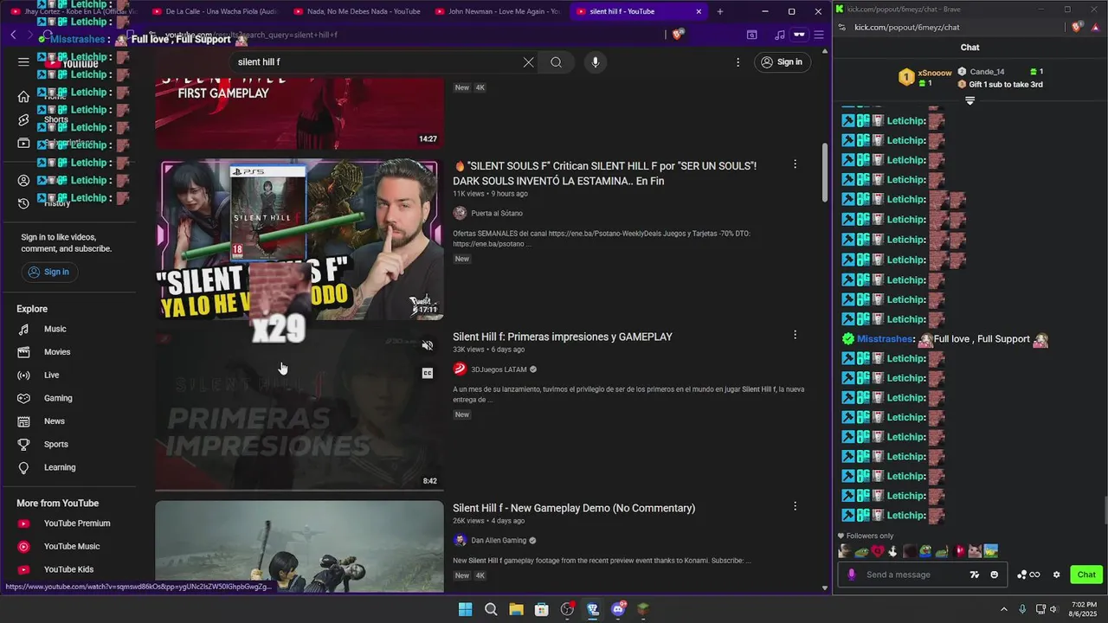This screenshot has height=623, width=1108.
Task: Open the New Gameplay Demo thumbnail
Action: point(300,547)
